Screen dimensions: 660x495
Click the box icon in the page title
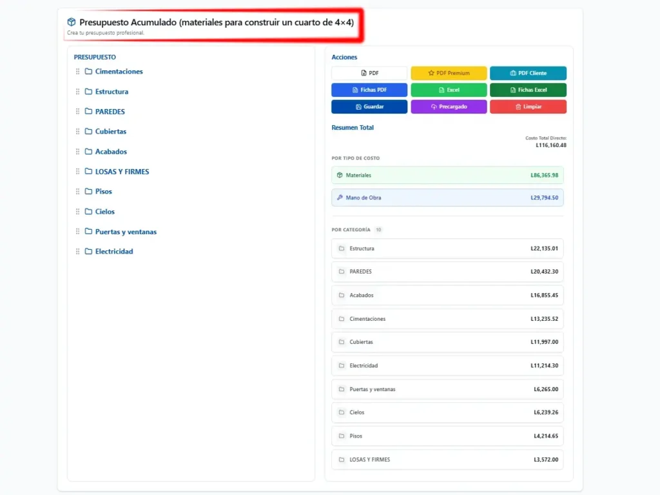(72, 22)
